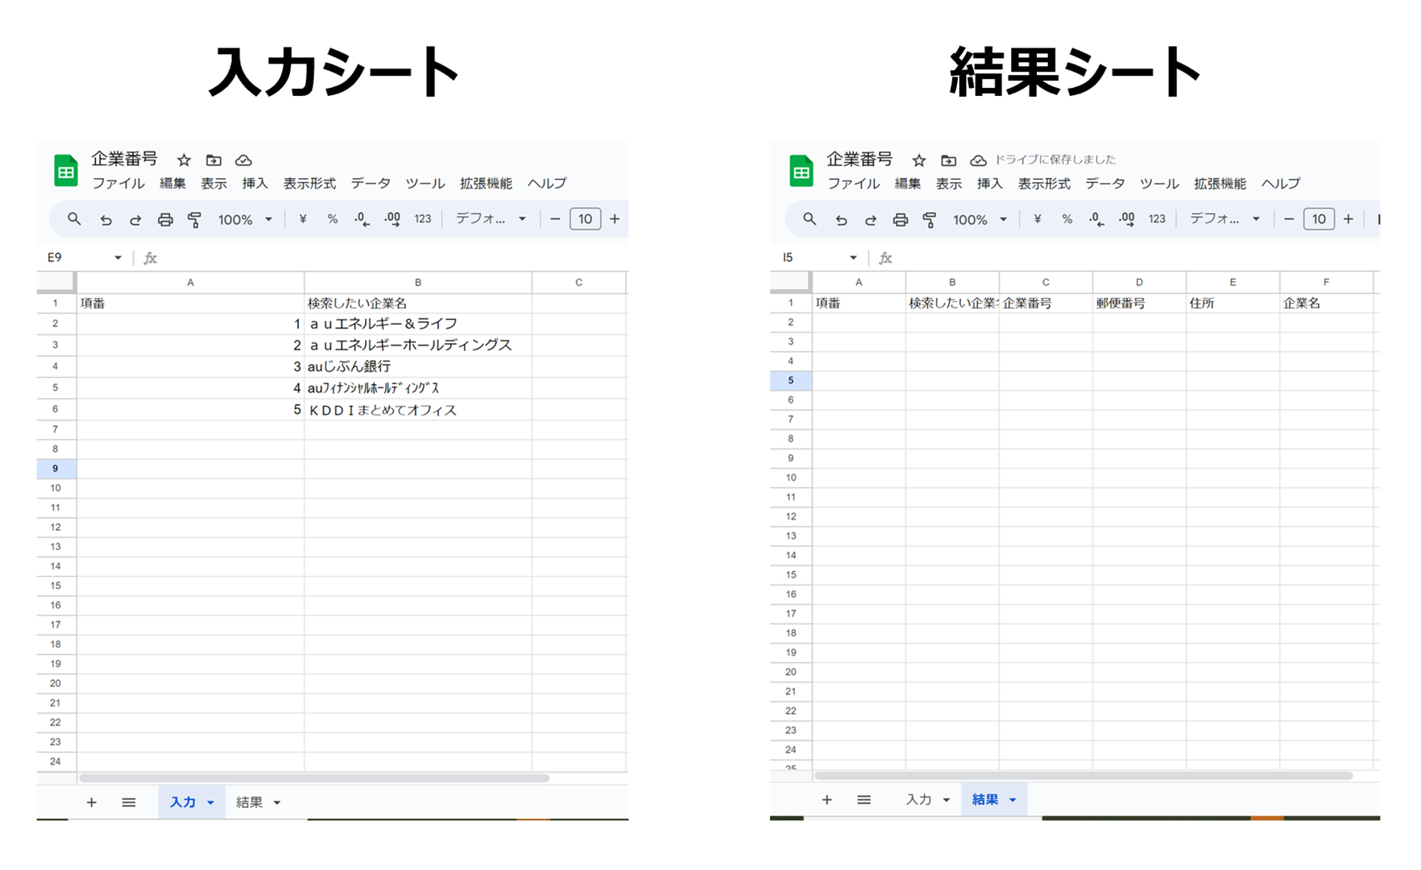Click paint format in the 結果シート toolbar
The height and width of the screenshot is (870, 1421).
pyautogui.click(x=930, y=219)
